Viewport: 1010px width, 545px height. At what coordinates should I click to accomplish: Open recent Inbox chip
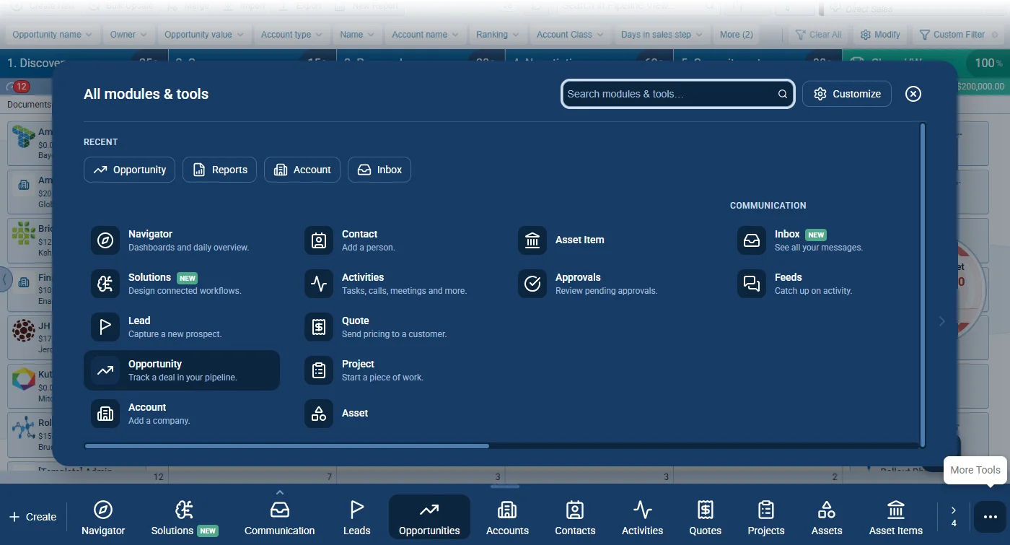(x=379, y=170)
